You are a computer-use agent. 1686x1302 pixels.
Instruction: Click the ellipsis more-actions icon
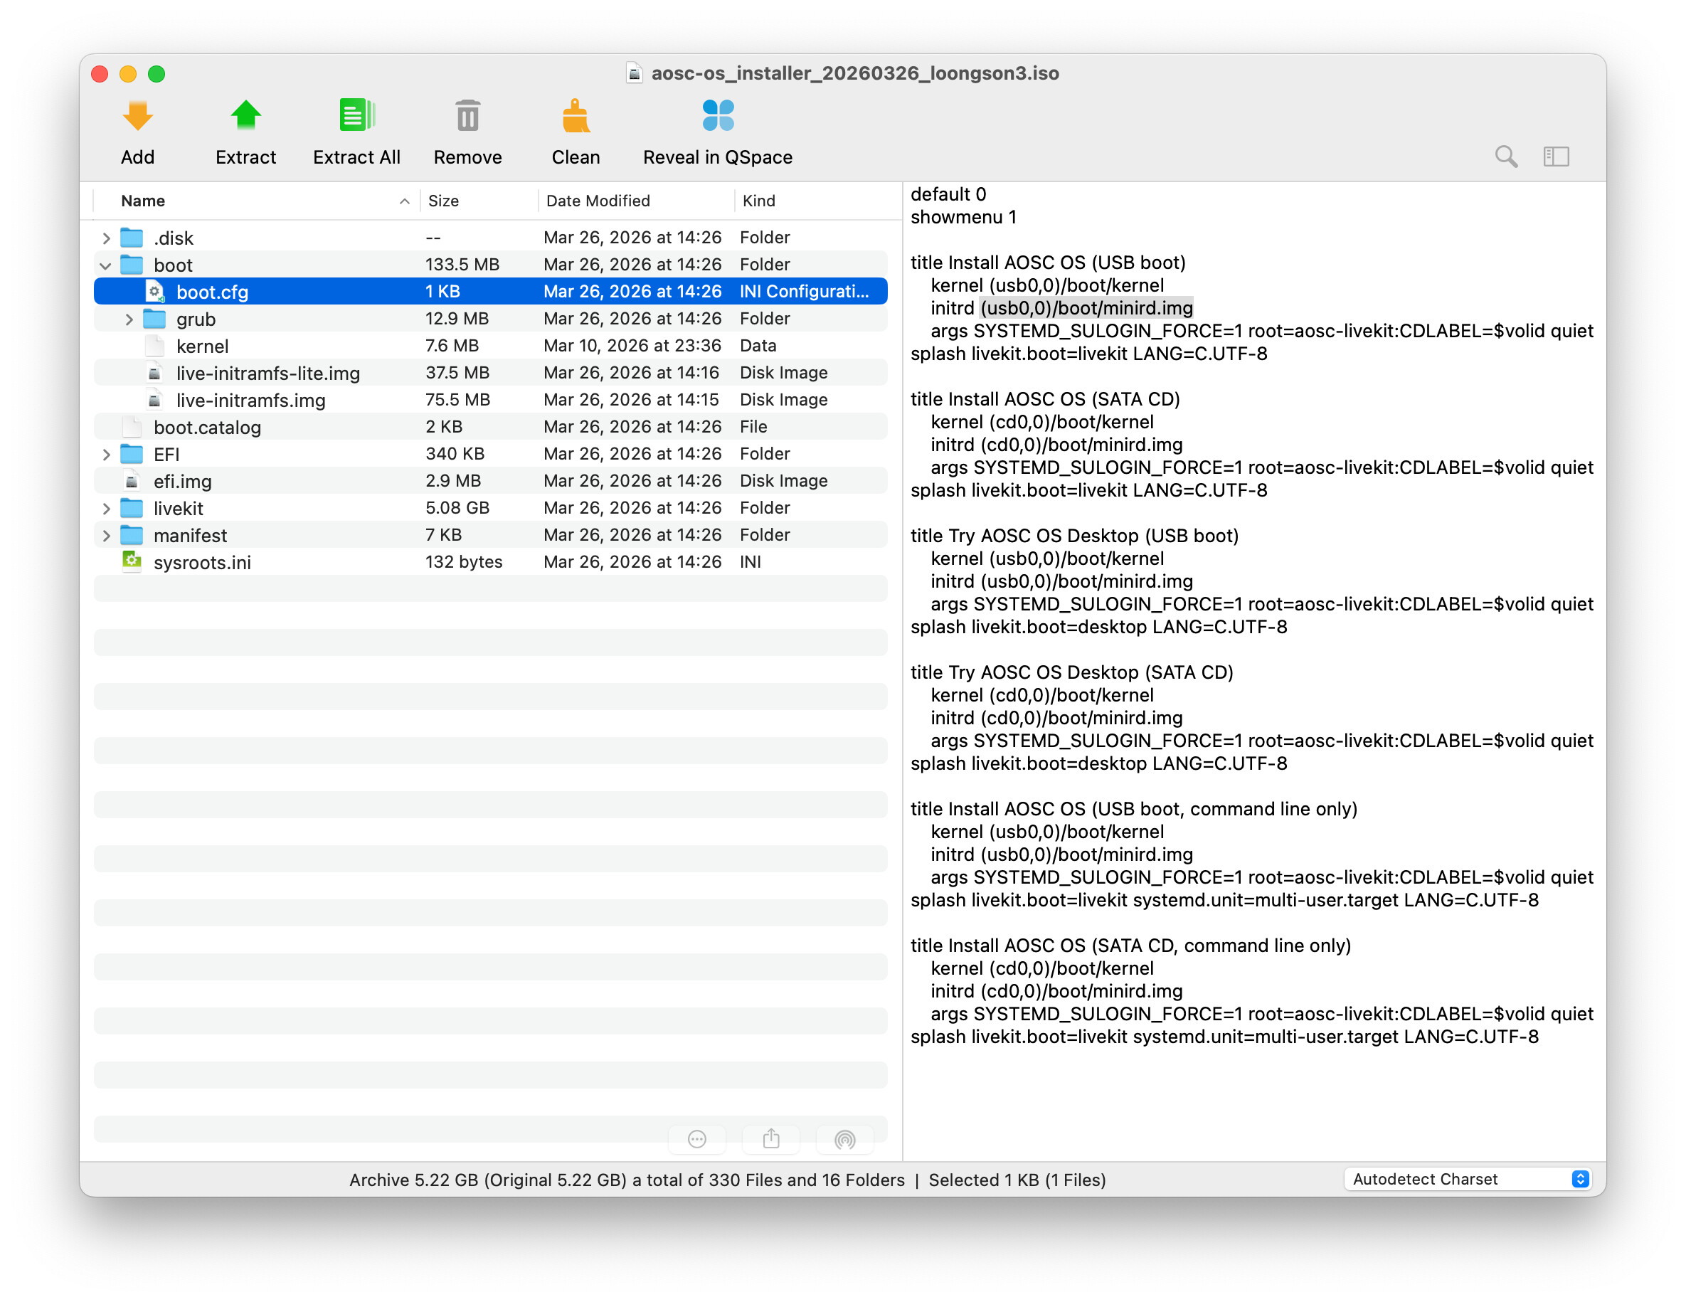(x=696, y=1139)
